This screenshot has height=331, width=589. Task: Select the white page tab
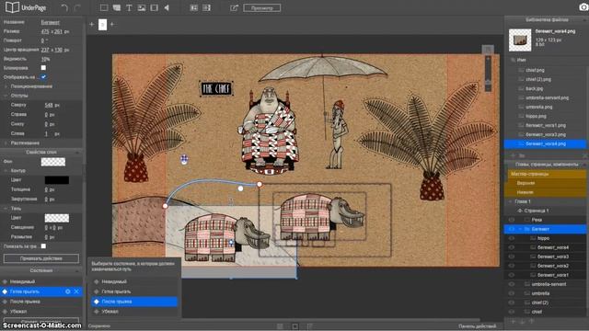(x=102, y=25)
